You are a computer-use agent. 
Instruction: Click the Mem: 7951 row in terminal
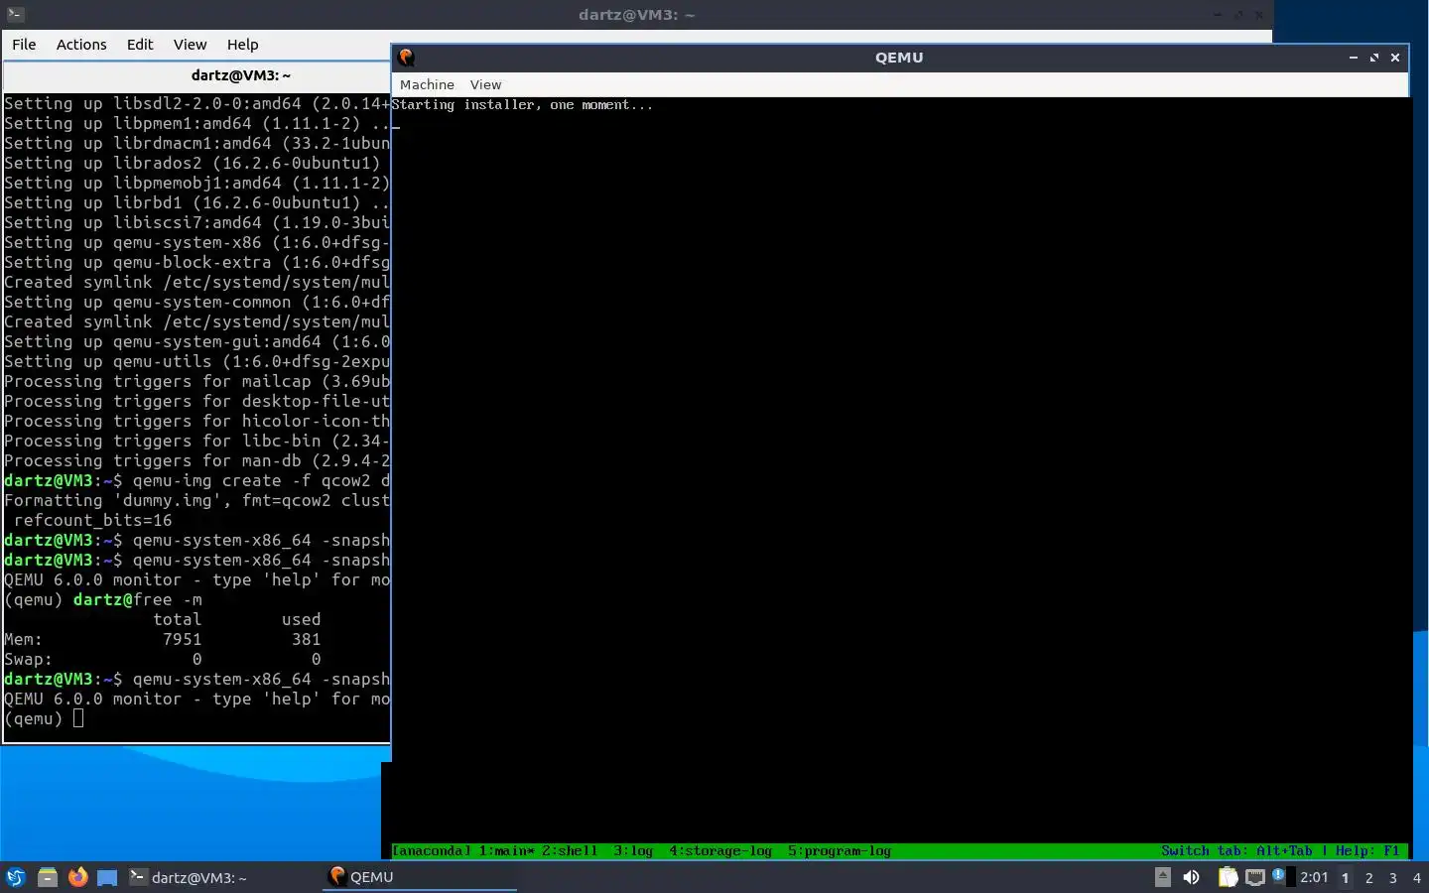click(x=163, y=639)
